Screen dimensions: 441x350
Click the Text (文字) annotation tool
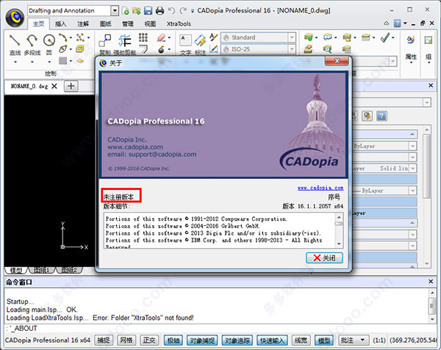click(x=186, y=40)
